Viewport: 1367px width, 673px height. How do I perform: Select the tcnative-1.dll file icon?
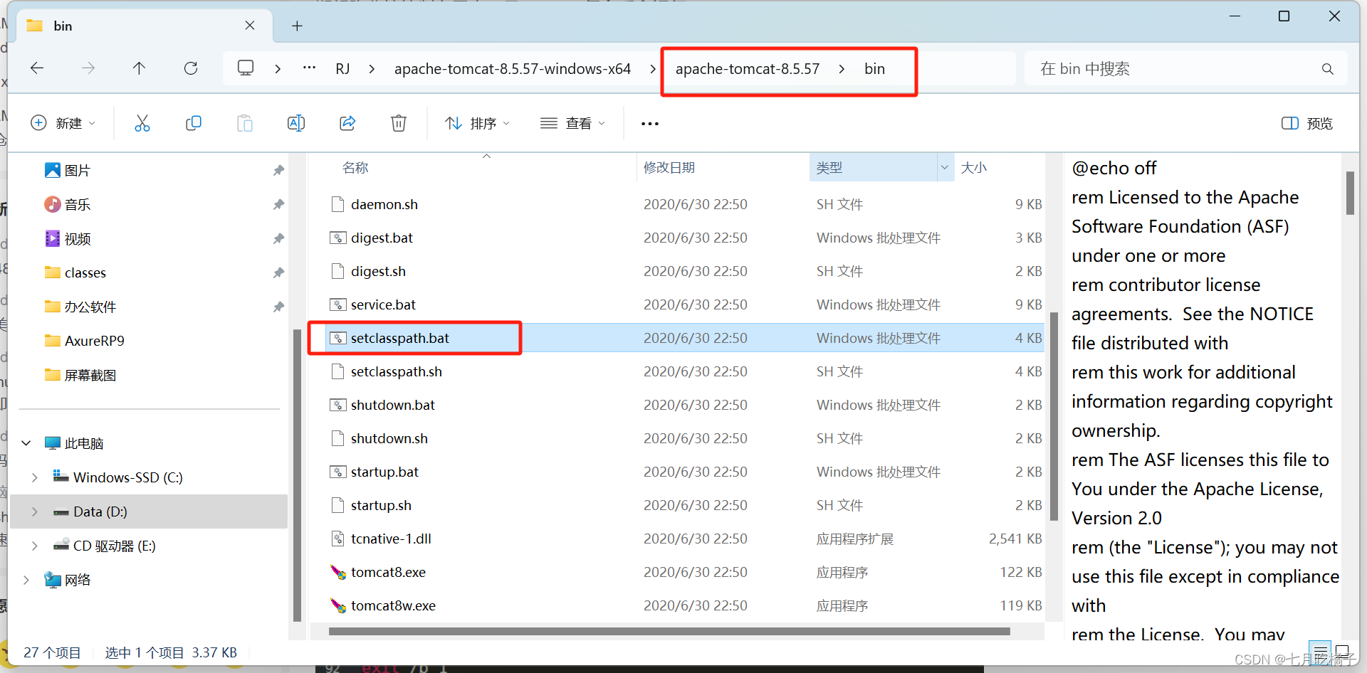coord(338,539)
